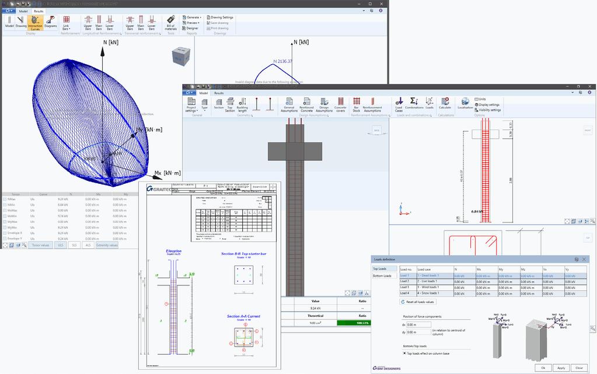This screenshot has height=374, width=597.
Task: Tick the MxMax torsor checkbox
Action: (5, 210)
